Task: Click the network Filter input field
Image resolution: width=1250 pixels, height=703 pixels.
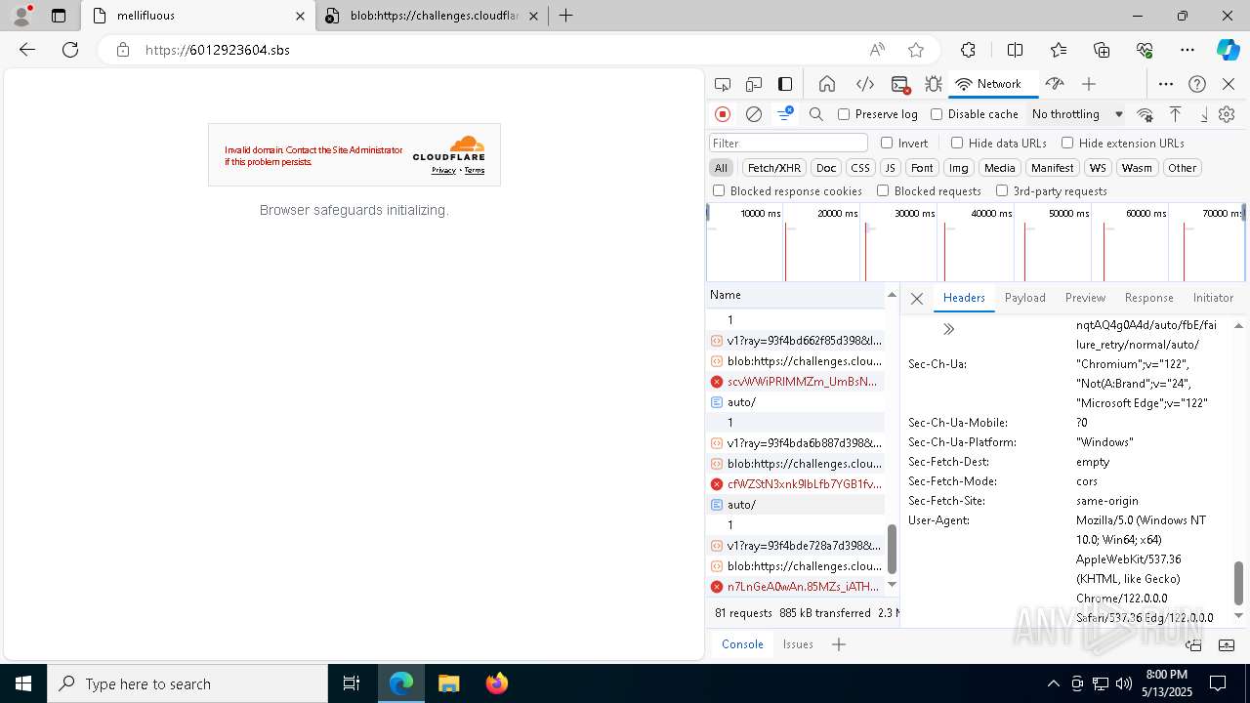Action: click(788, 144)
